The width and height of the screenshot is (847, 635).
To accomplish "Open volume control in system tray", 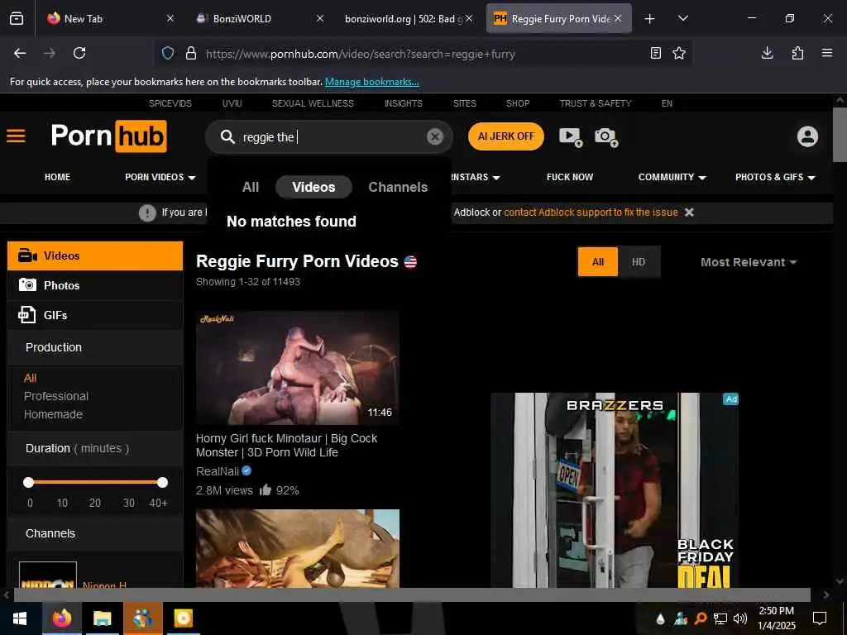I will [x=740, y=618].
